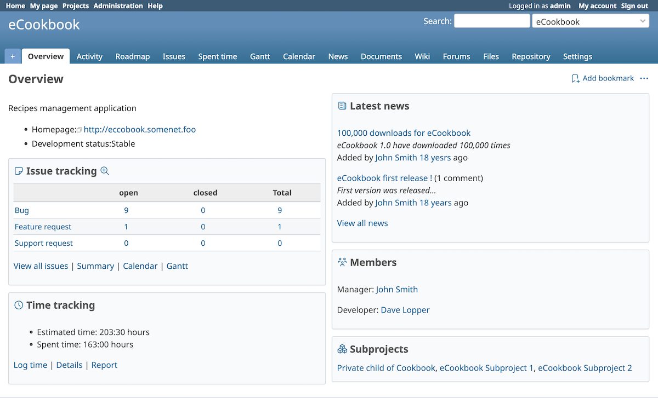This screenshot has width=658, height=398.
Task: Click View all issues link
Action: [41, 266]
